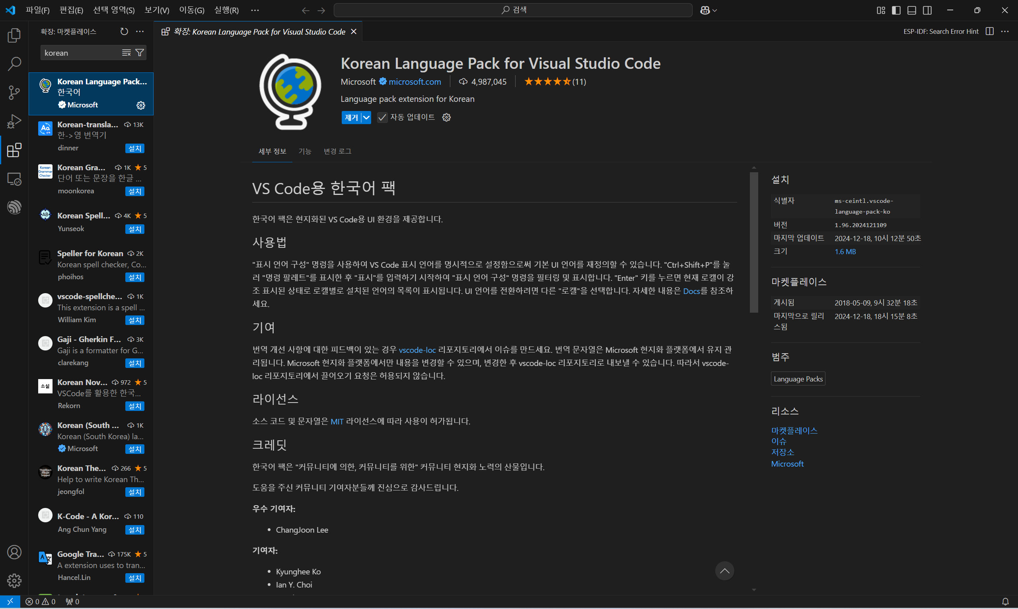Open Remote Explorer icon in activity bar

point(14,179)
